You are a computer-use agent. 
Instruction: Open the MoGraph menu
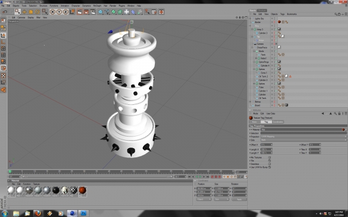point(97,6)
